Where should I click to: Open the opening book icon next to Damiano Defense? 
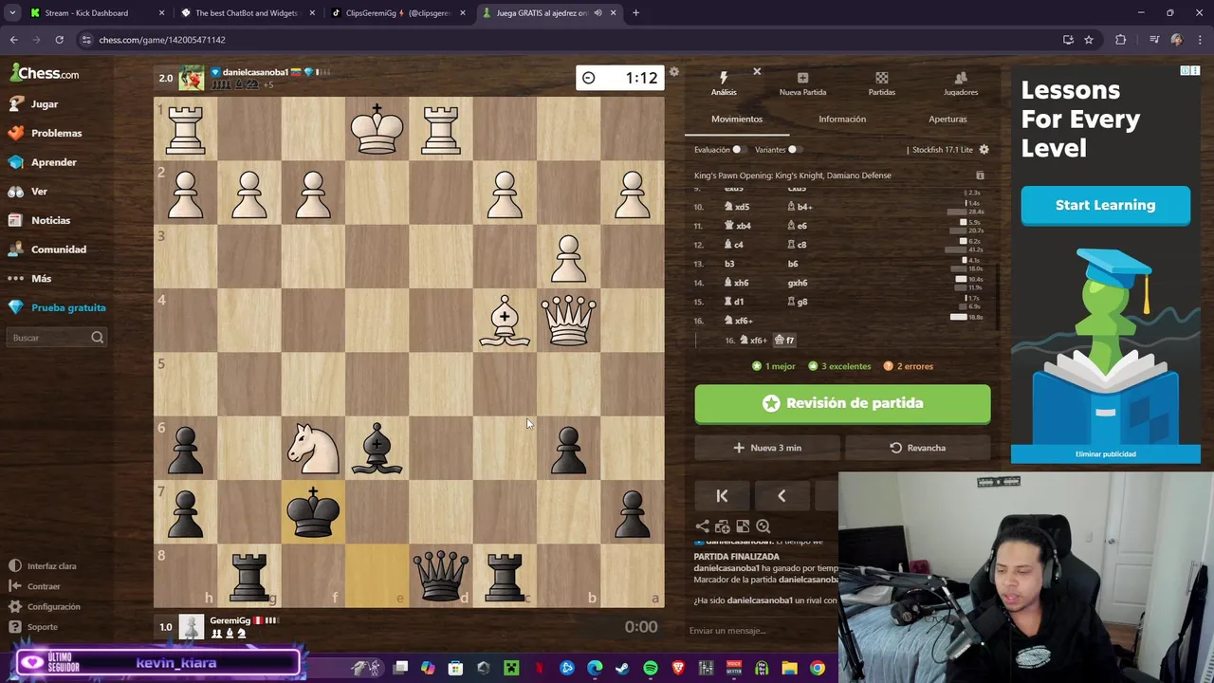click(x=980, y=175)
